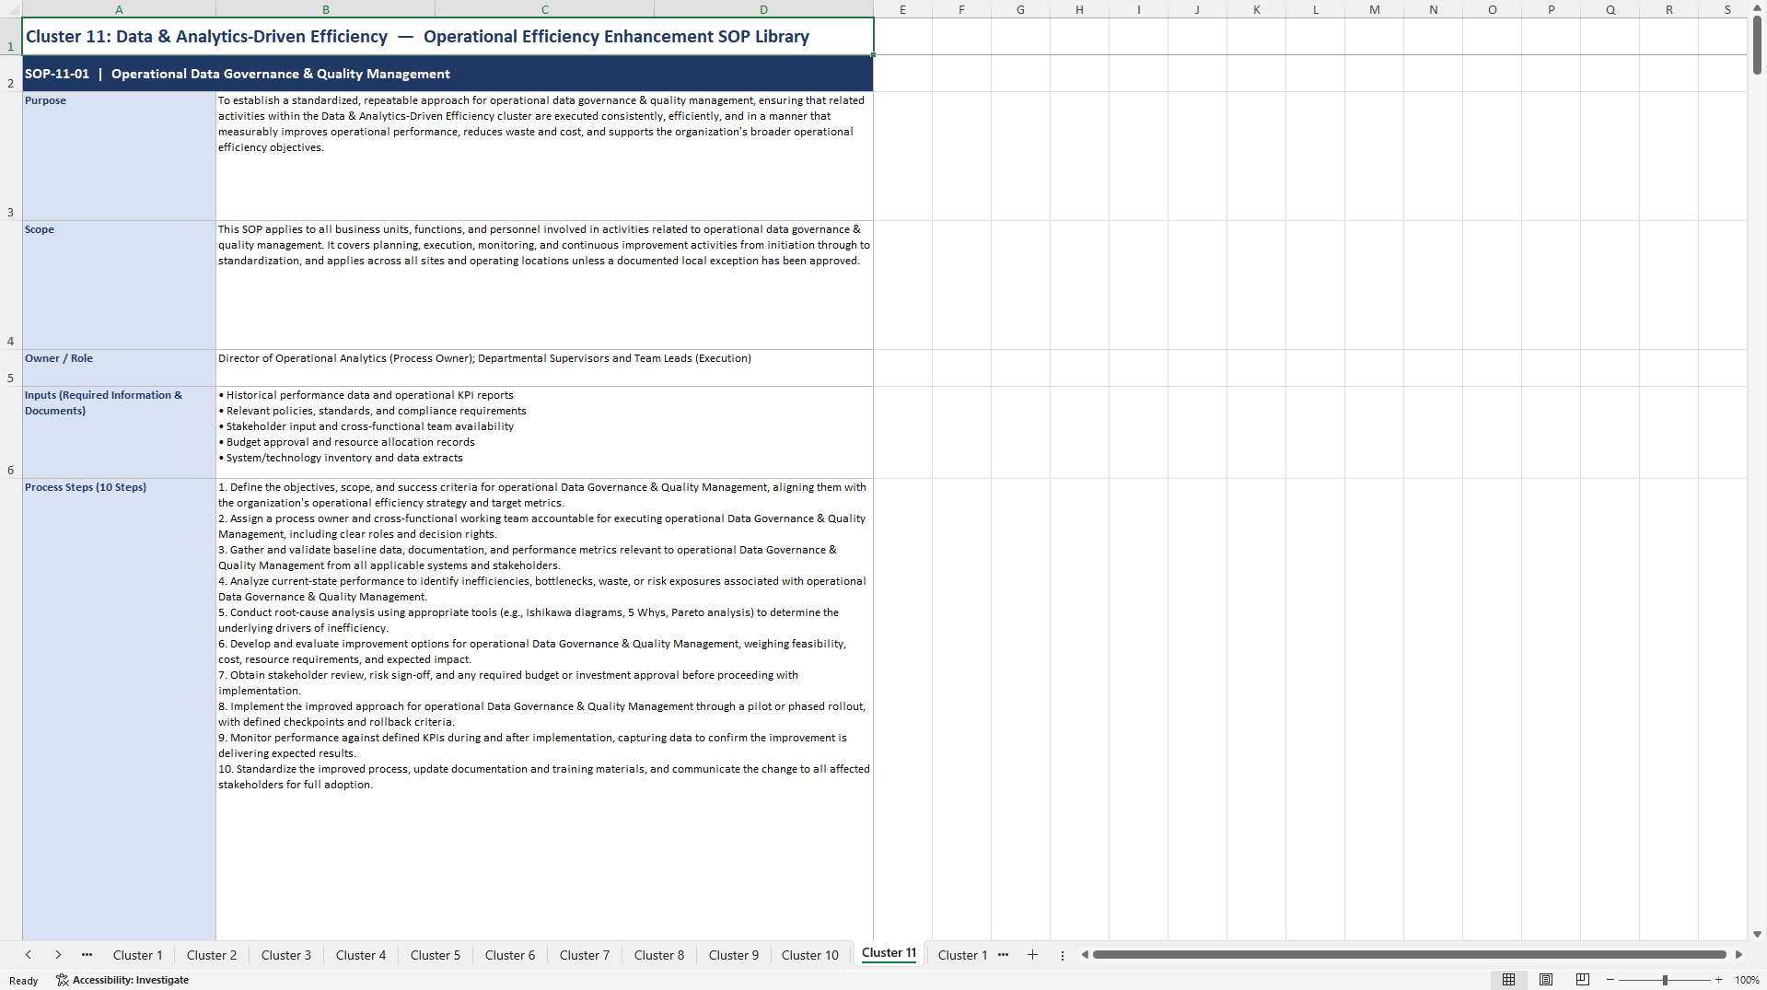
Task: Switch to Normal view in status bar
Action: tap(1508, 980)
